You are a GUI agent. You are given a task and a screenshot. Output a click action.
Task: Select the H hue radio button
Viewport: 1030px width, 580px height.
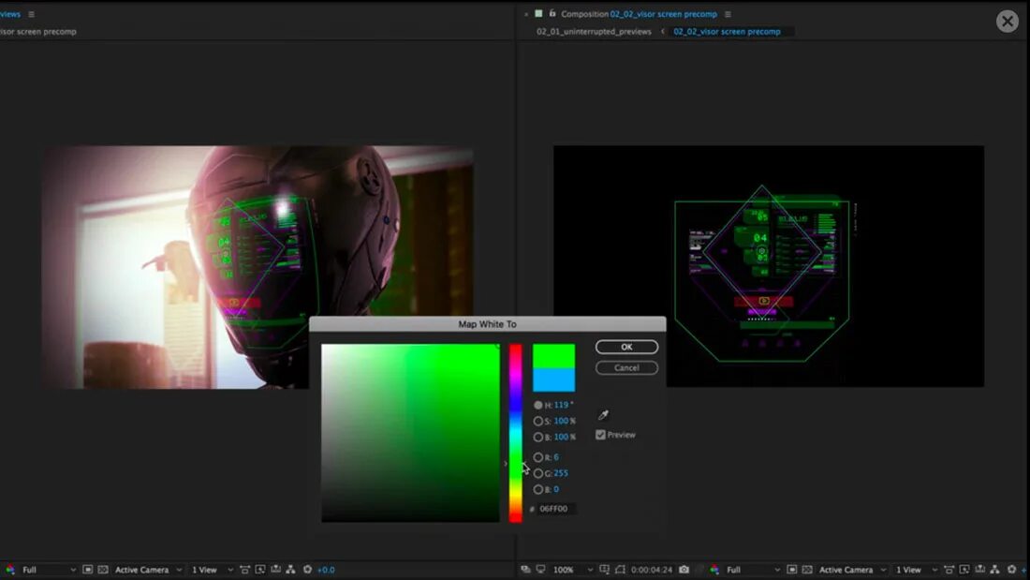(x=538, y=405)
